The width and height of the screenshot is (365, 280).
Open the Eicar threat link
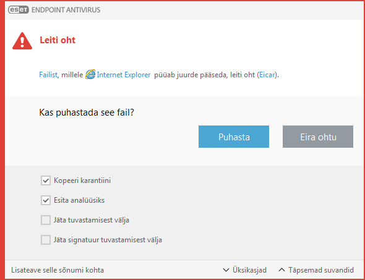coord(267,75)
